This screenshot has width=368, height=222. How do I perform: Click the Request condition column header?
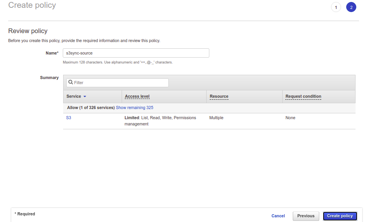(303, 97)
